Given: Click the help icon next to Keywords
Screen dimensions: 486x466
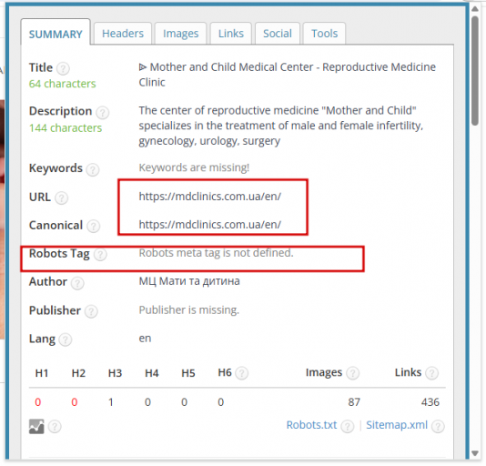Looking at the screenshot, I should (x=93, y=169).
